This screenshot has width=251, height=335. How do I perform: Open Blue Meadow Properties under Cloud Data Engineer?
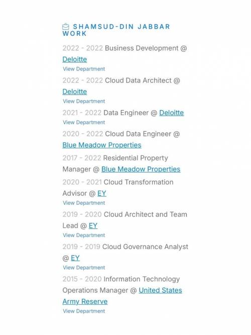pos(102,145)
